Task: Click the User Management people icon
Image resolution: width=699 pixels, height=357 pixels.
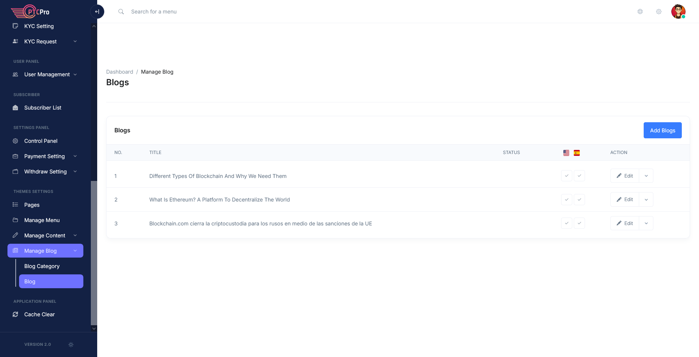Action: point(15,74)
